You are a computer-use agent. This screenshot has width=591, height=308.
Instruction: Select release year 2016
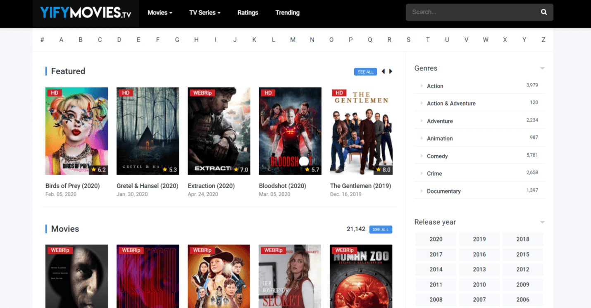click(479, 254)
